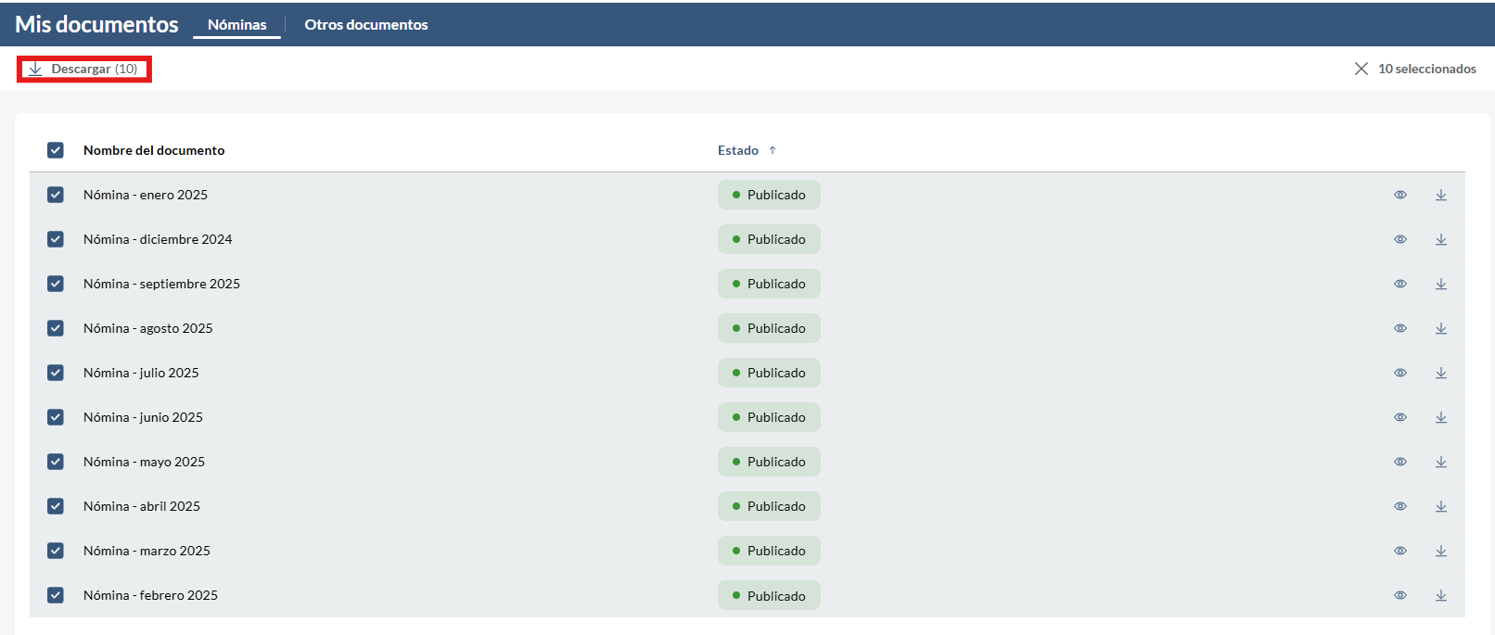This screenshot has width=1495, height=635.
Task: Download the Nómina junio 2025 document
Action: pyautogui.click(x=1441, y=417)
